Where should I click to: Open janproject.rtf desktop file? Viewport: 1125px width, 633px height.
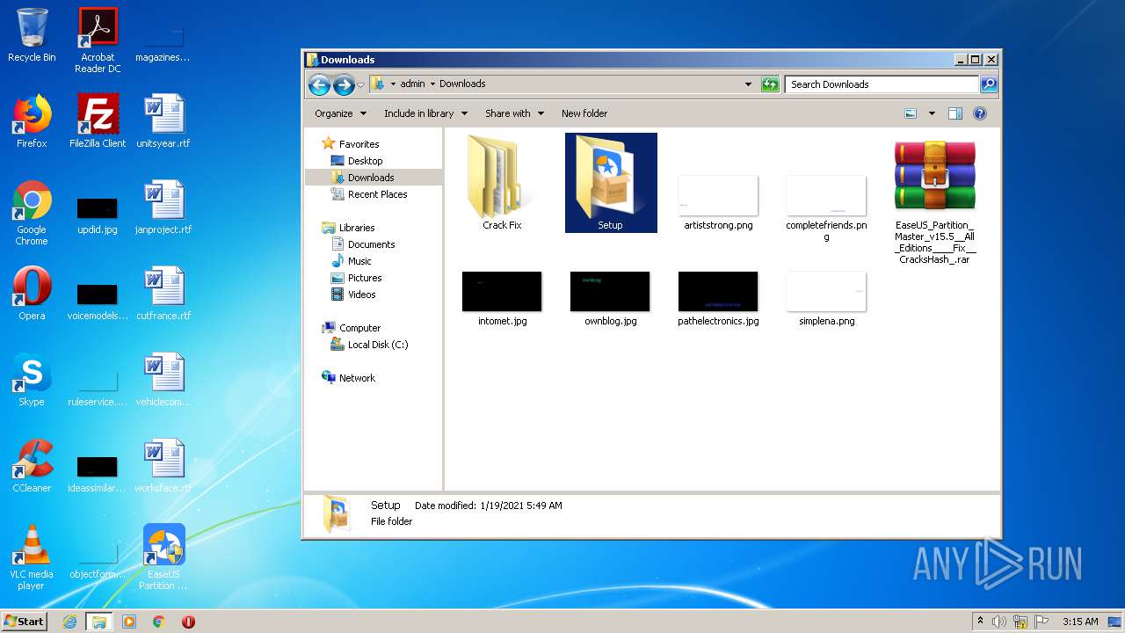pyautogui.click(x=163, y=207)
